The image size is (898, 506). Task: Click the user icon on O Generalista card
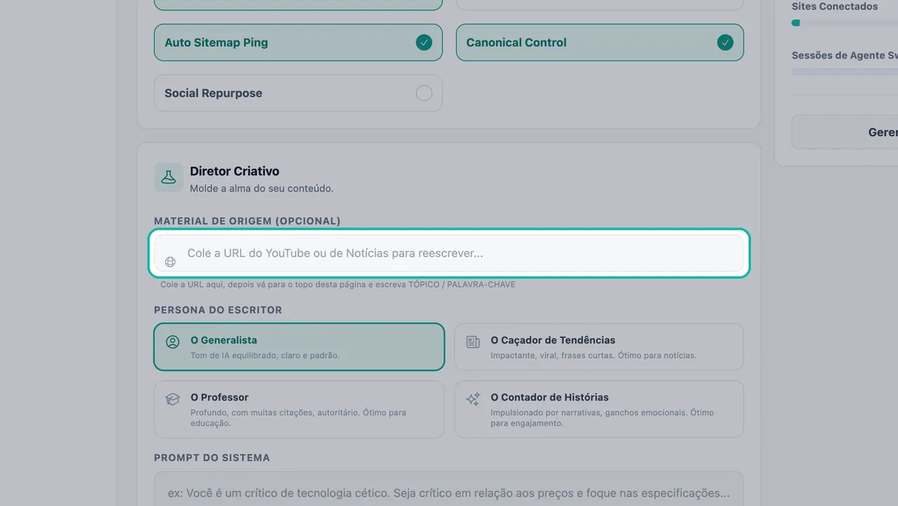(x=173, y=342)
